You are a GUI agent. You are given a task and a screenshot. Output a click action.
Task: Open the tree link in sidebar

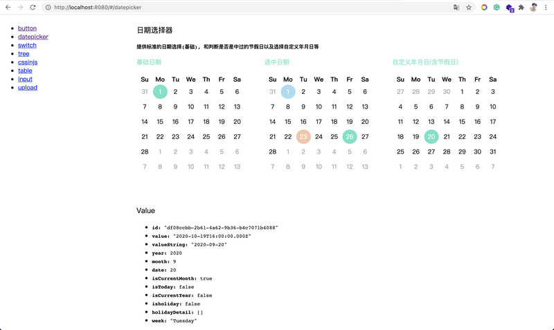[x=24, y=54]
